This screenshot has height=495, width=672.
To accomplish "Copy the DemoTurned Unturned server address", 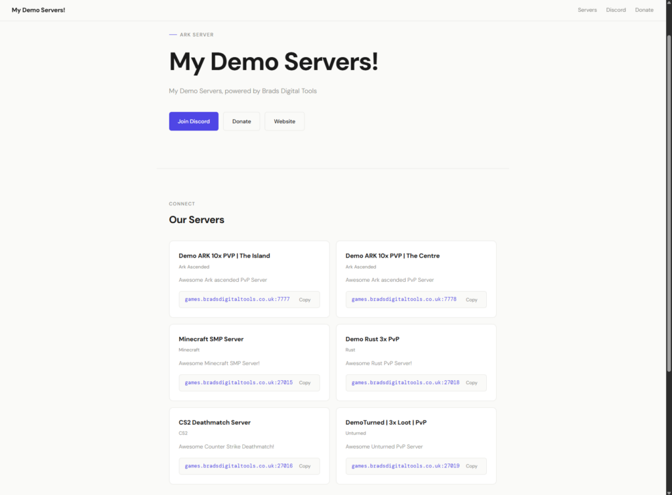I will tap(471, 466).
